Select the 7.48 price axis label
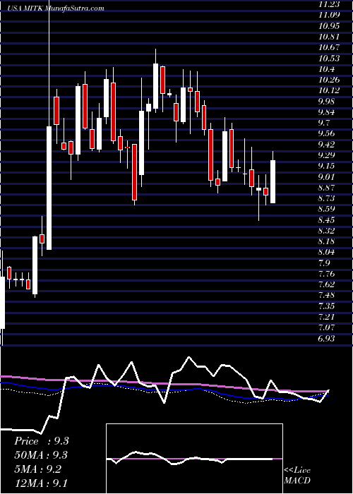The image size is (353, 494). click(327, 295)
